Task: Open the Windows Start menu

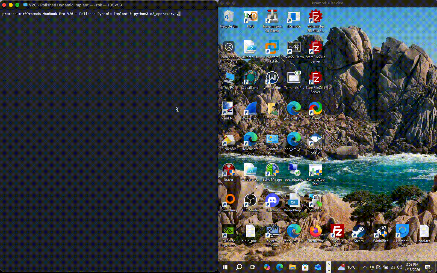Action: pos(225,267)
